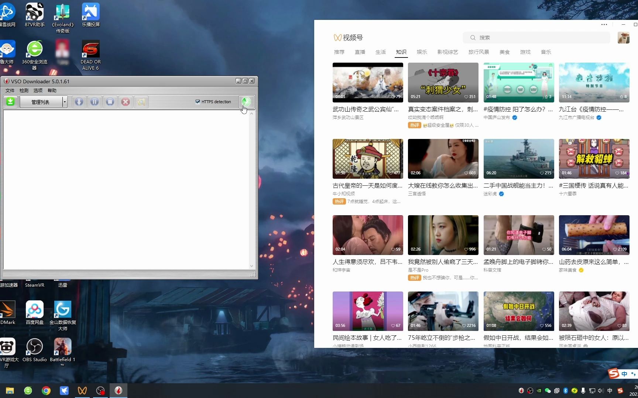This screenshot has height=398, width=638.
Task: Click the video title 75年屹立不倒的步枪之
Action: tap(442, 338)
